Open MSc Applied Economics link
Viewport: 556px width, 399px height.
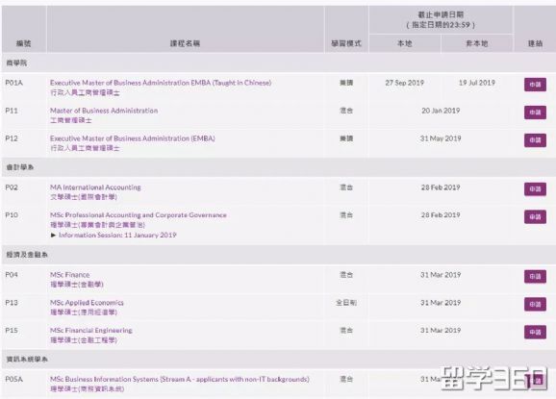point(87,303)
